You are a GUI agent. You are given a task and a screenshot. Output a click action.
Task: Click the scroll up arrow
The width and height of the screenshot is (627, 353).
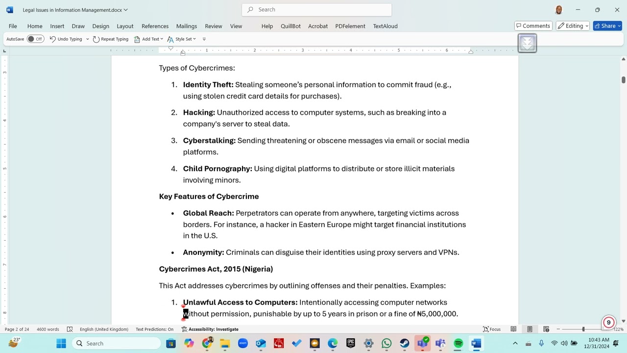pyautogui.click(x=623, y=59)
